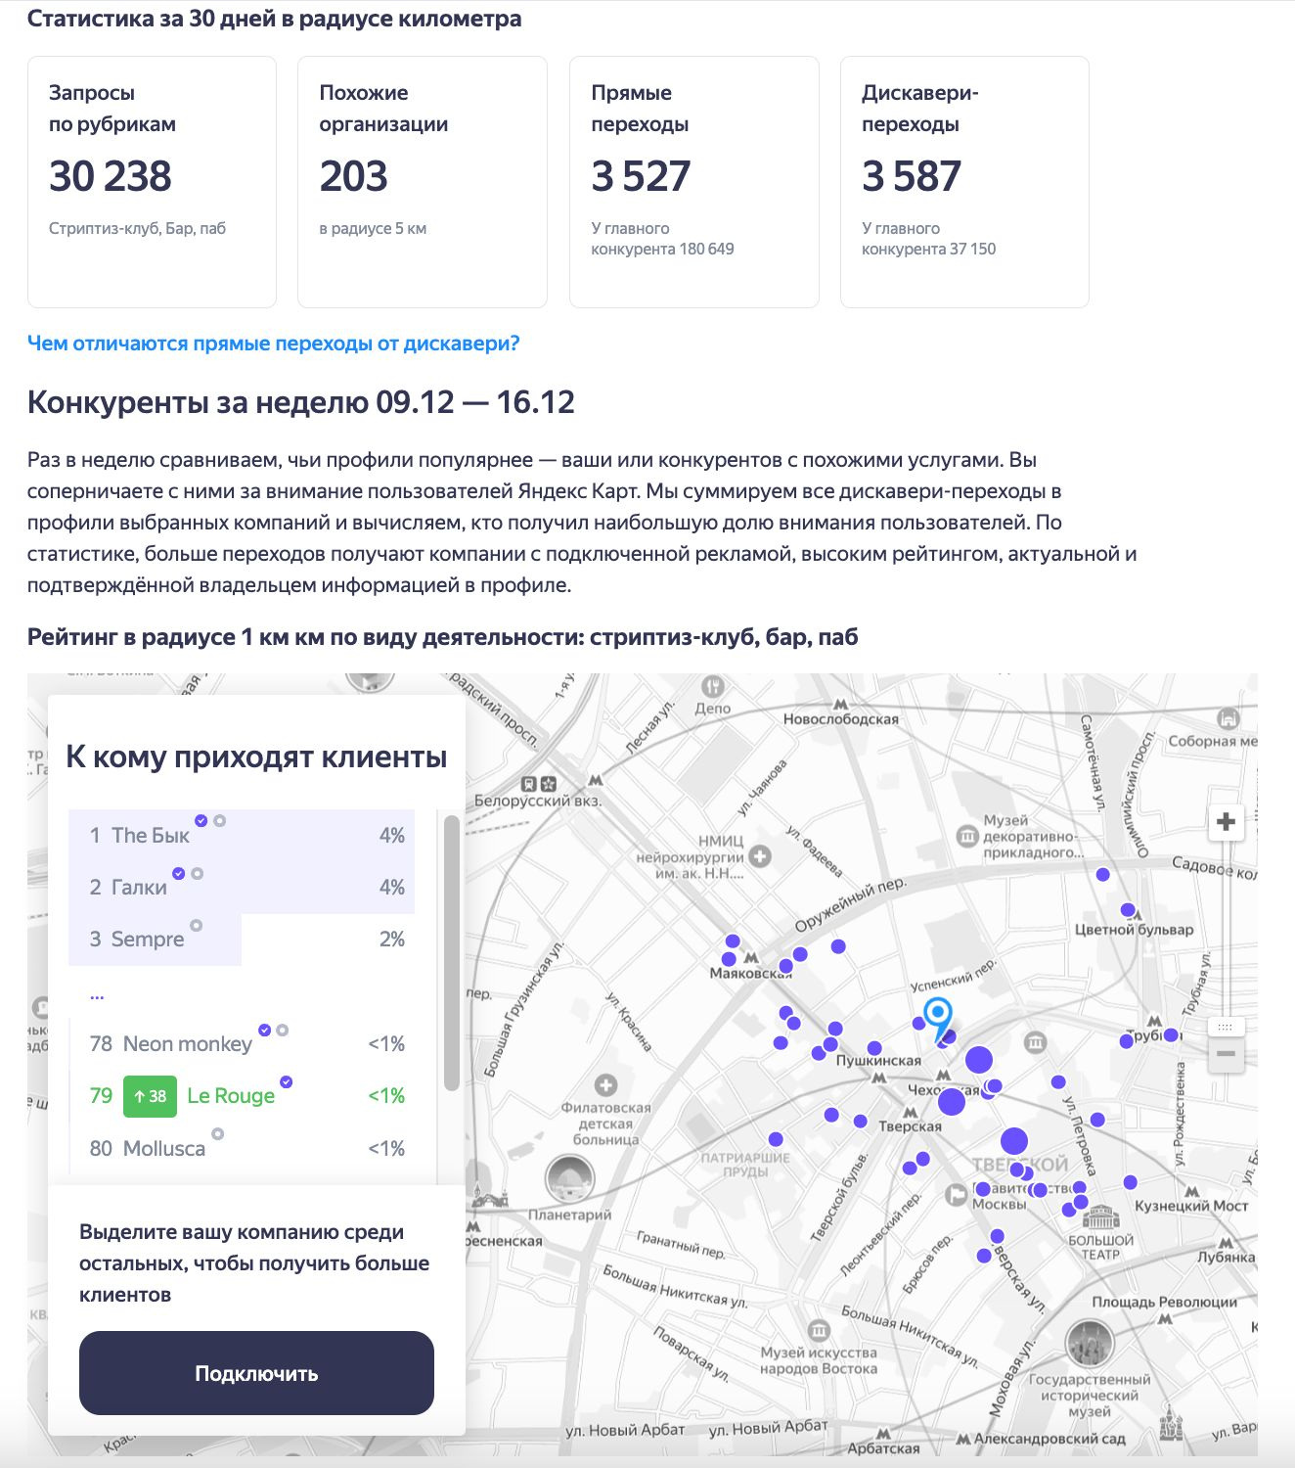Click the grey circle badge next to Mollusca
This screenshot has height=1468, width=1295.
[217, 1133]
